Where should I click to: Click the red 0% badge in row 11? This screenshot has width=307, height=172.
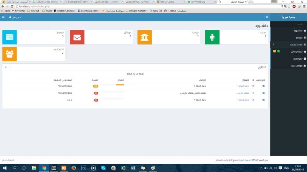[x=96, y=93]
